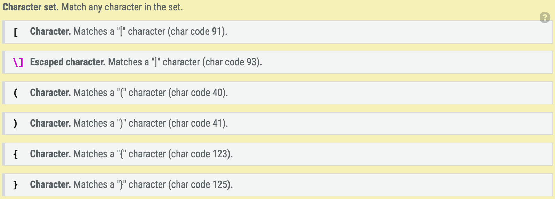This screenshot has width=555, height=199.
Task: Click "Character." label in the "(" row
Action: tap(51, 93)
